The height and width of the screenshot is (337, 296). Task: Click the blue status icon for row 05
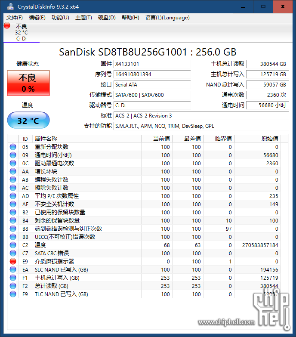(x=13, y=147)
